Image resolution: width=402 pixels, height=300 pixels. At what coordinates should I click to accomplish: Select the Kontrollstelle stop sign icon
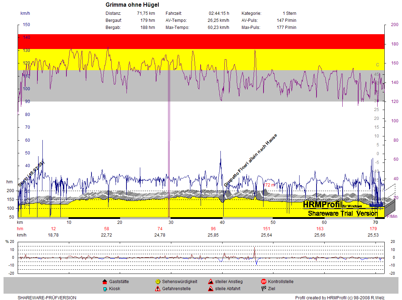[264, 282]
